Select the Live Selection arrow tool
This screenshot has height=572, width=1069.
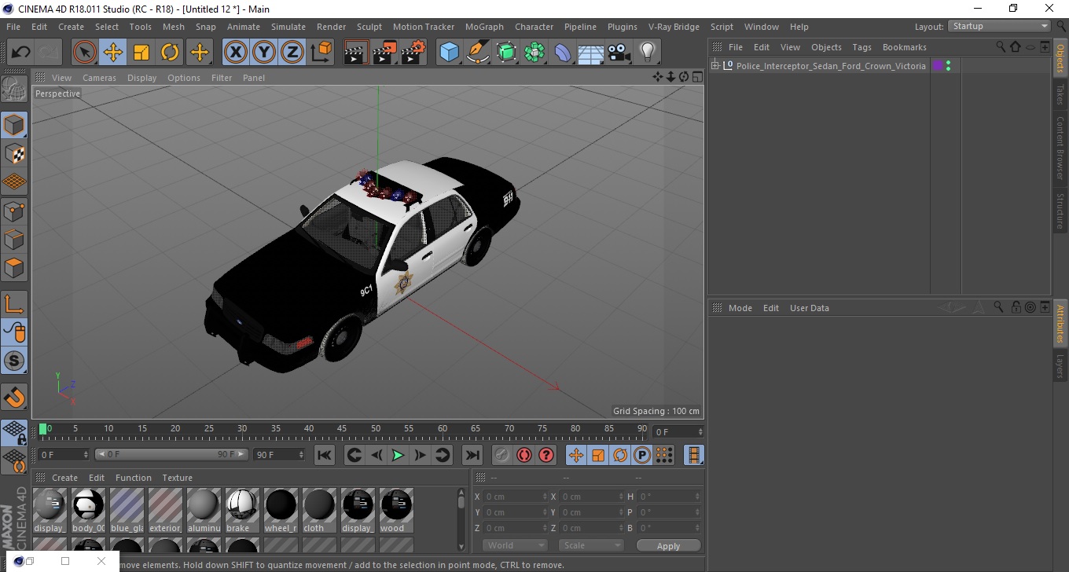coord(85,53)
